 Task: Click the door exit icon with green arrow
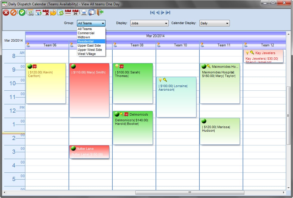100,12
